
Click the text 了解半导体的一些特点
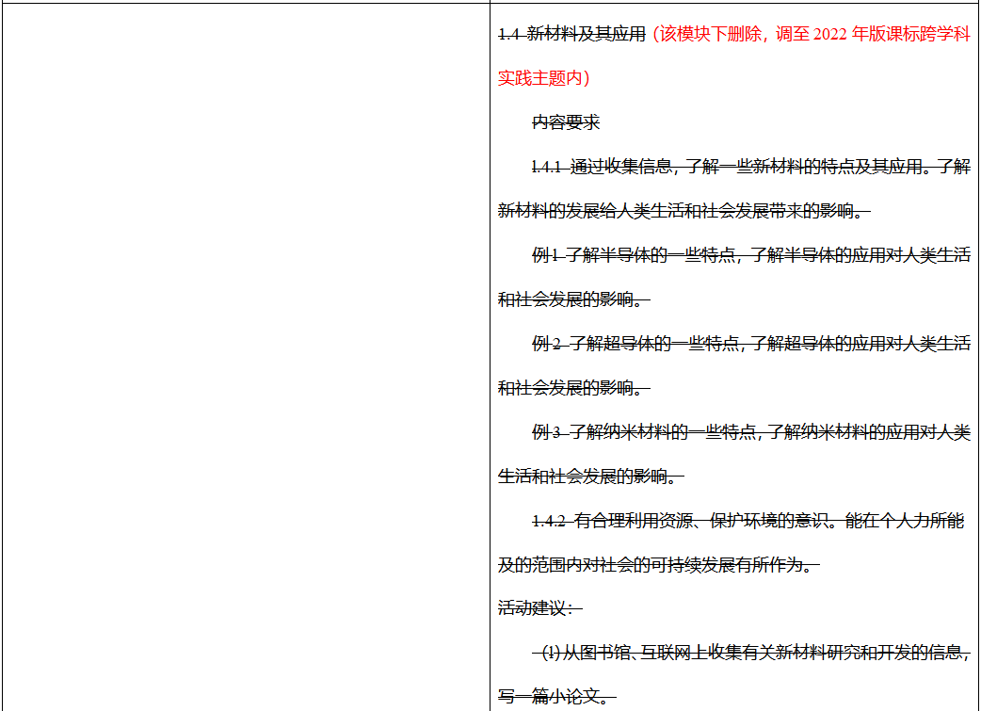coord(650,253)
